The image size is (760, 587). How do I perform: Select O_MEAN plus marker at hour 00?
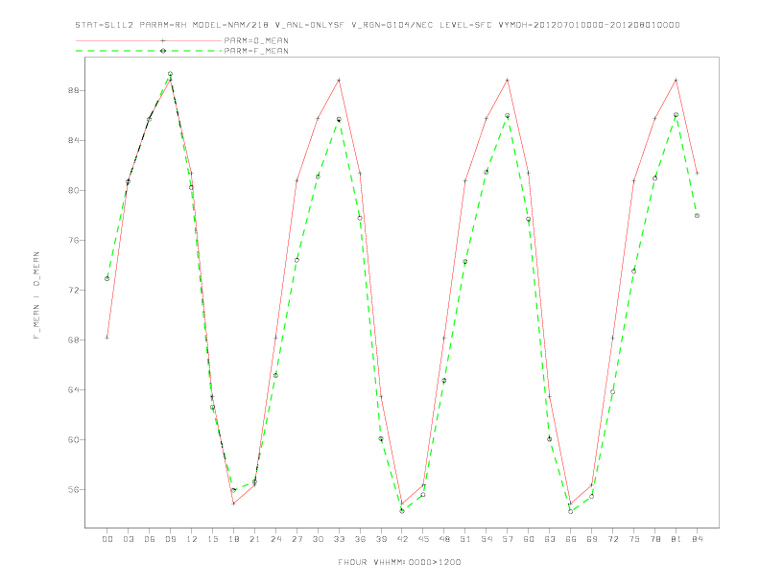pyautogui.click(x=107, y=338)
